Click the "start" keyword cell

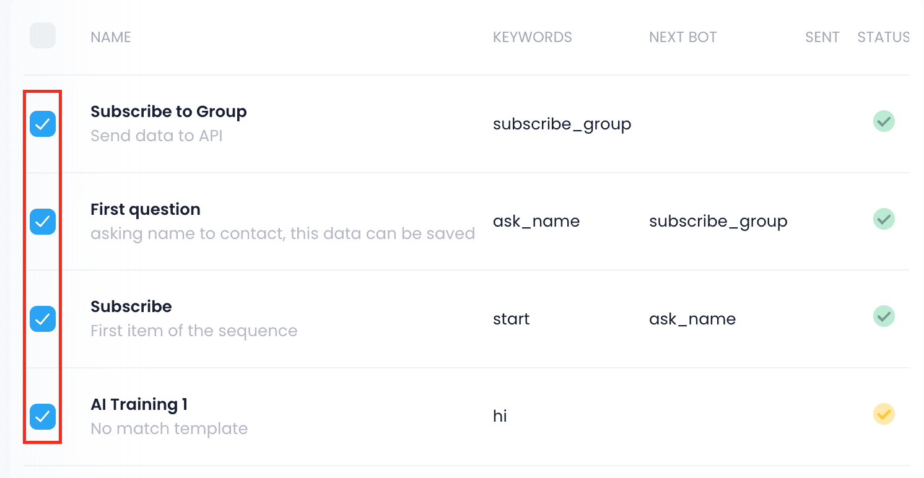pyautogui.click(x=512, y=319)
